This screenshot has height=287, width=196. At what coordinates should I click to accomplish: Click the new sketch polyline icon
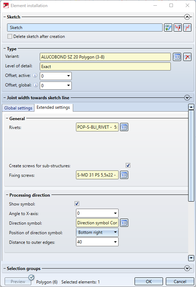[187, 28]
